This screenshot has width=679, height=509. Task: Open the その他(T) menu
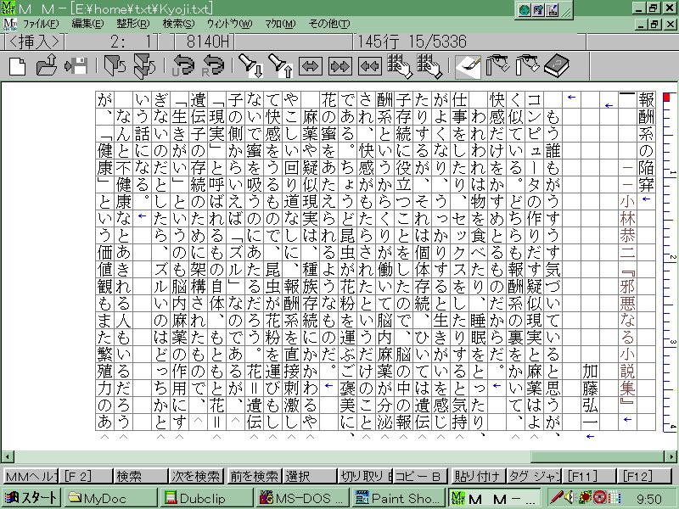[328, 24]
